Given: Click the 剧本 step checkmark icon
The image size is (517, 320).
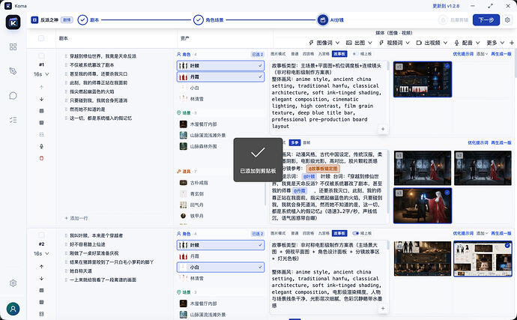Looking at the screenshot, I should 82,19.
